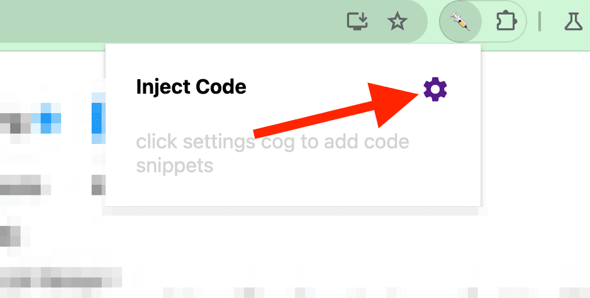
Task: Click the wide blurred gray row at bottom left
Action: [61, 277]
